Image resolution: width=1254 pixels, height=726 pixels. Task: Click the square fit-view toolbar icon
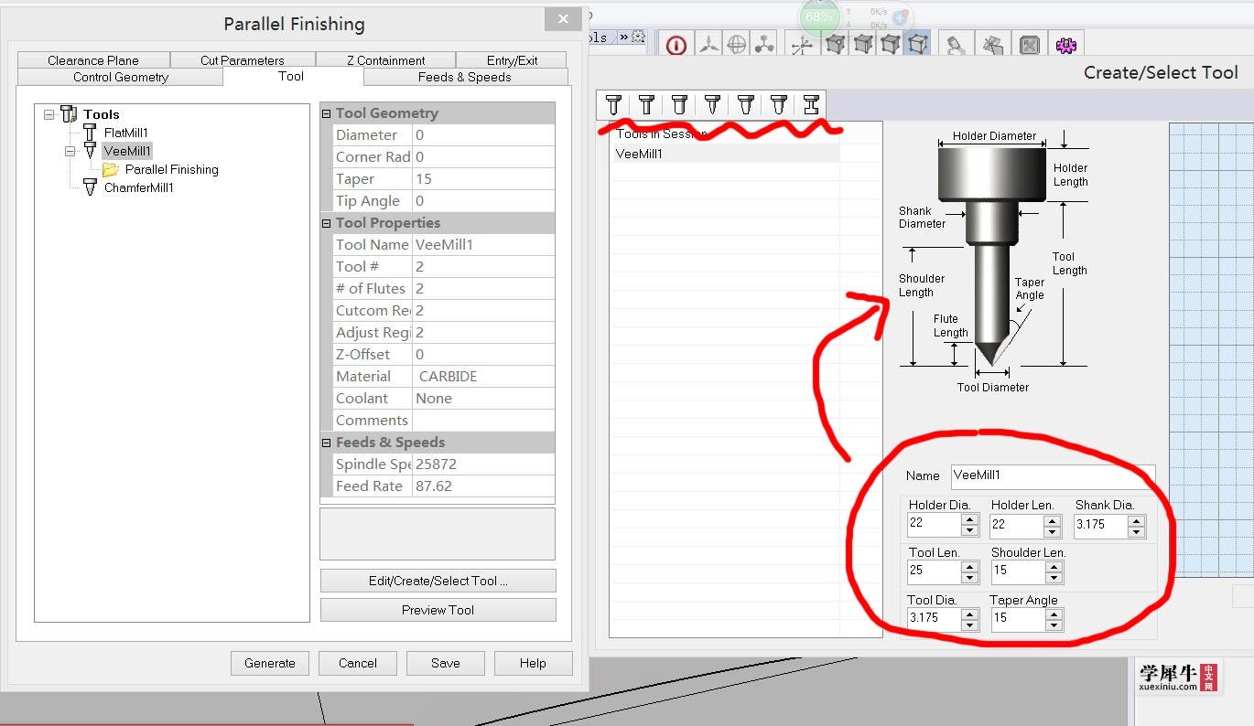pos(1030,44)
